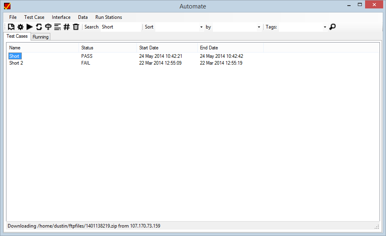The height and width of the screenshot is (236, 386).
Task: Click the new test case bookmark icon
Action: click(11, 27)
